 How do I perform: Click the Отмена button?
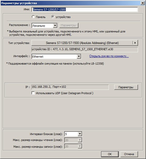[129, 154]
